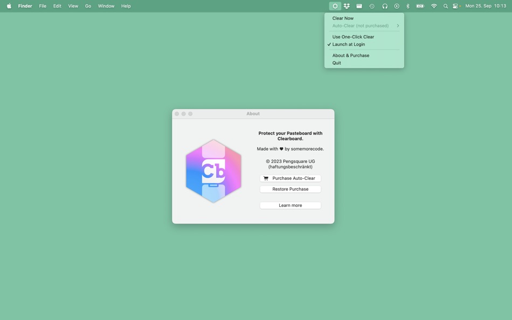Viewport: 512px width, 320px height.
Task: Open the Wi-Fi menu bar icon
Action: [434, 6]
